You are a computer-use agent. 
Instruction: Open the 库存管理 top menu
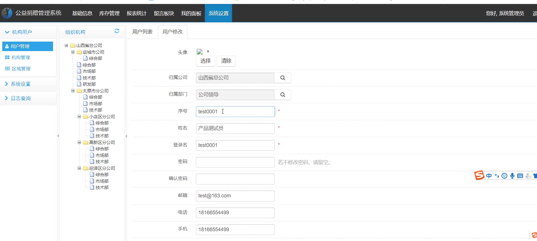point(109,13)
